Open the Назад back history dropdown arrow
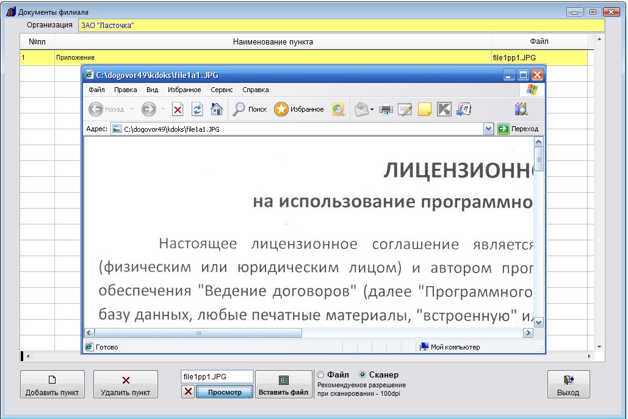This screenshot has height=419, width=628. pyautogui.click(x=132, y=110)
